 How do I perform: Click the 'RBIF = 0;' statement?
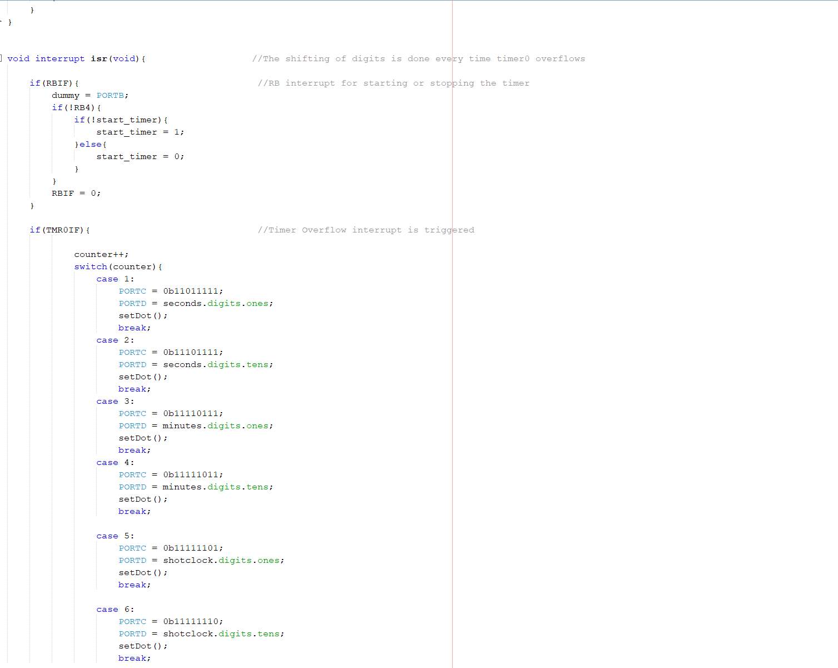76,193
